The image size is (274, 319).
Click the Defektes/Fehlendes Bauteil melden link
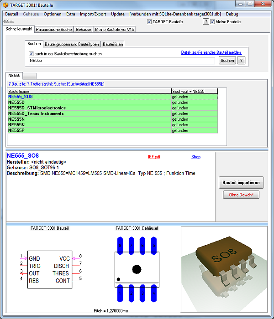(211, 52)
